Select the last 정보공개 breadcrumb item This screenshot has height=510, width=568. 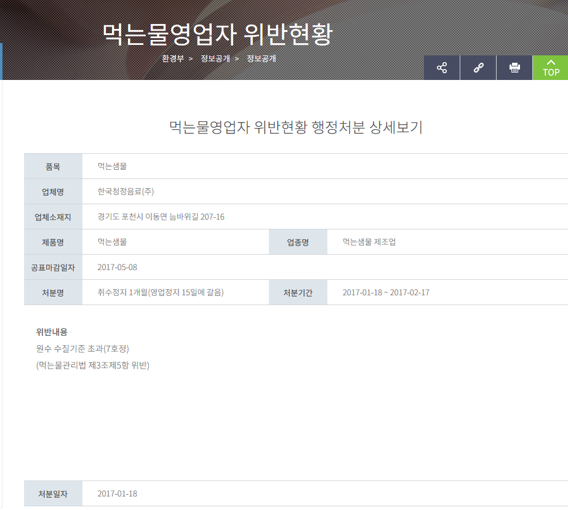(x=262, y=58)
